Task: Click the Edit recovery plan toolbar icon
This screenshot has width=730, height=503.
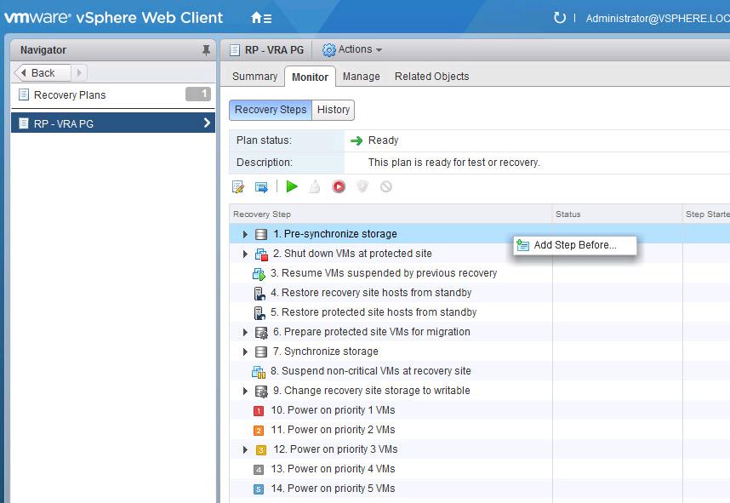Action: coord(238,186)
